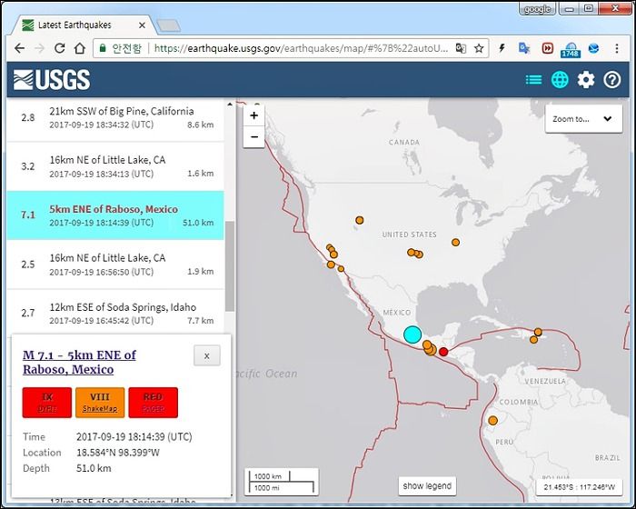Click the large cyan earthquake marker in Mexico

(412, 334)
